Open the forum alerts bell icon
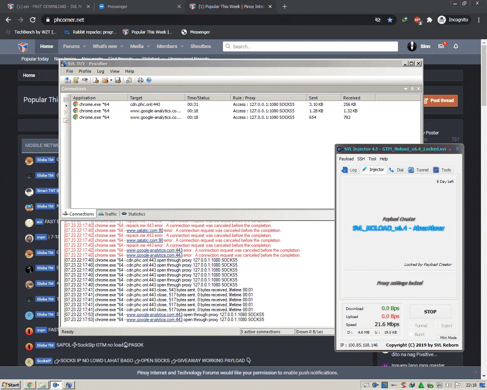The image size is (487, 390). coord(456,46)
